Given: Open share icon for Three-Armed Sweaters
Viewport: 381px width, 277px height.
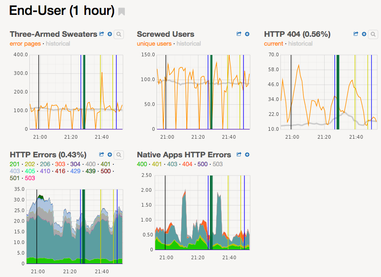Looking at the screenshot, I should point(102,34).
